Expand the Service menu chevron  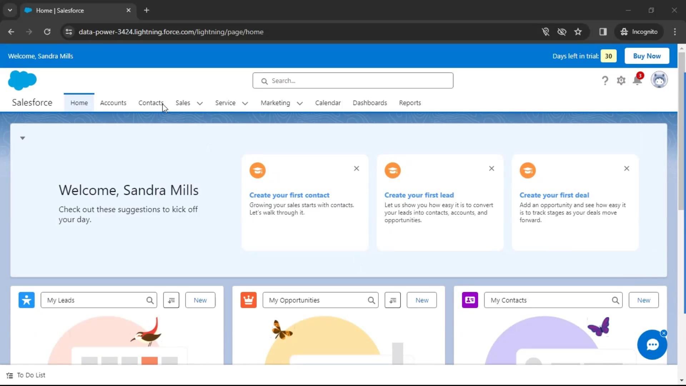point(245,103)
